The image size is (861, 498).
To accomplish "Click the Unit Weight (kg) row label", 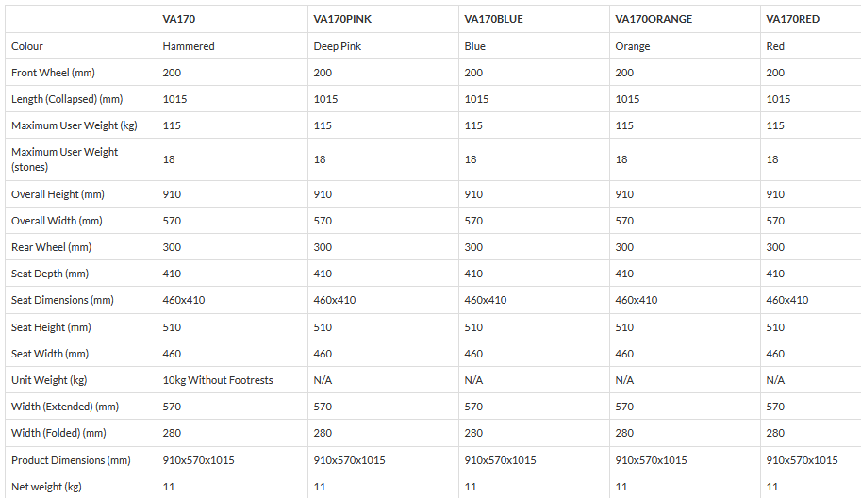I will tap(49, 380).
